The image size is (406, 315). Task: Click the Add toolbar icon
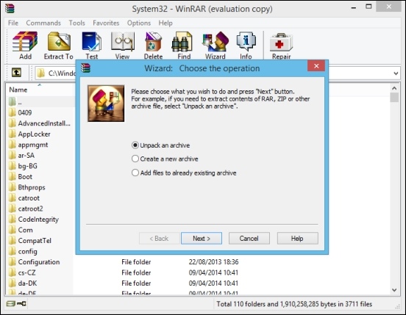pos(25,46)
